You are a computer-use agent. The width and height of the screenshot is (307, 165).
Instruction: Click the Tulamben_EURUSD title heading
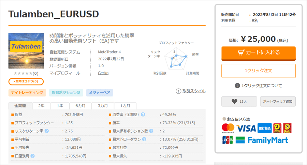(54, 14)
